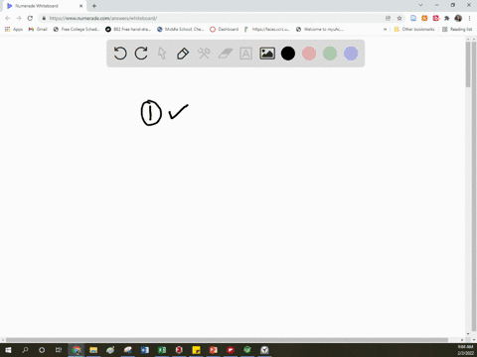Open the Welcome to myuhc bookmark
477x357 pixels.
[x=320, y=29]
